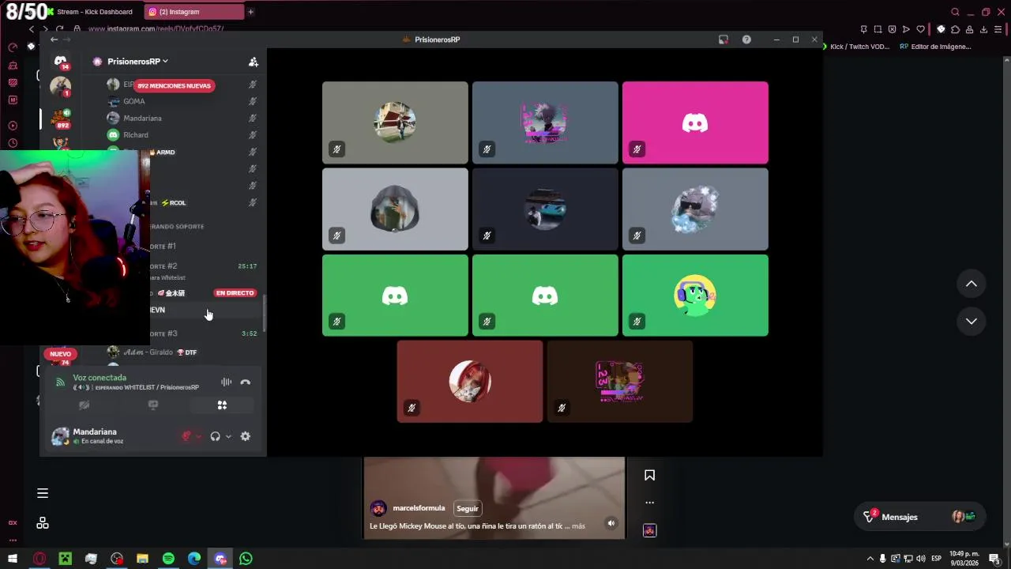This screenshot has width=1011, height=569.
Task: Open Instagram hamburger menu icon
Action: (43, 493)
